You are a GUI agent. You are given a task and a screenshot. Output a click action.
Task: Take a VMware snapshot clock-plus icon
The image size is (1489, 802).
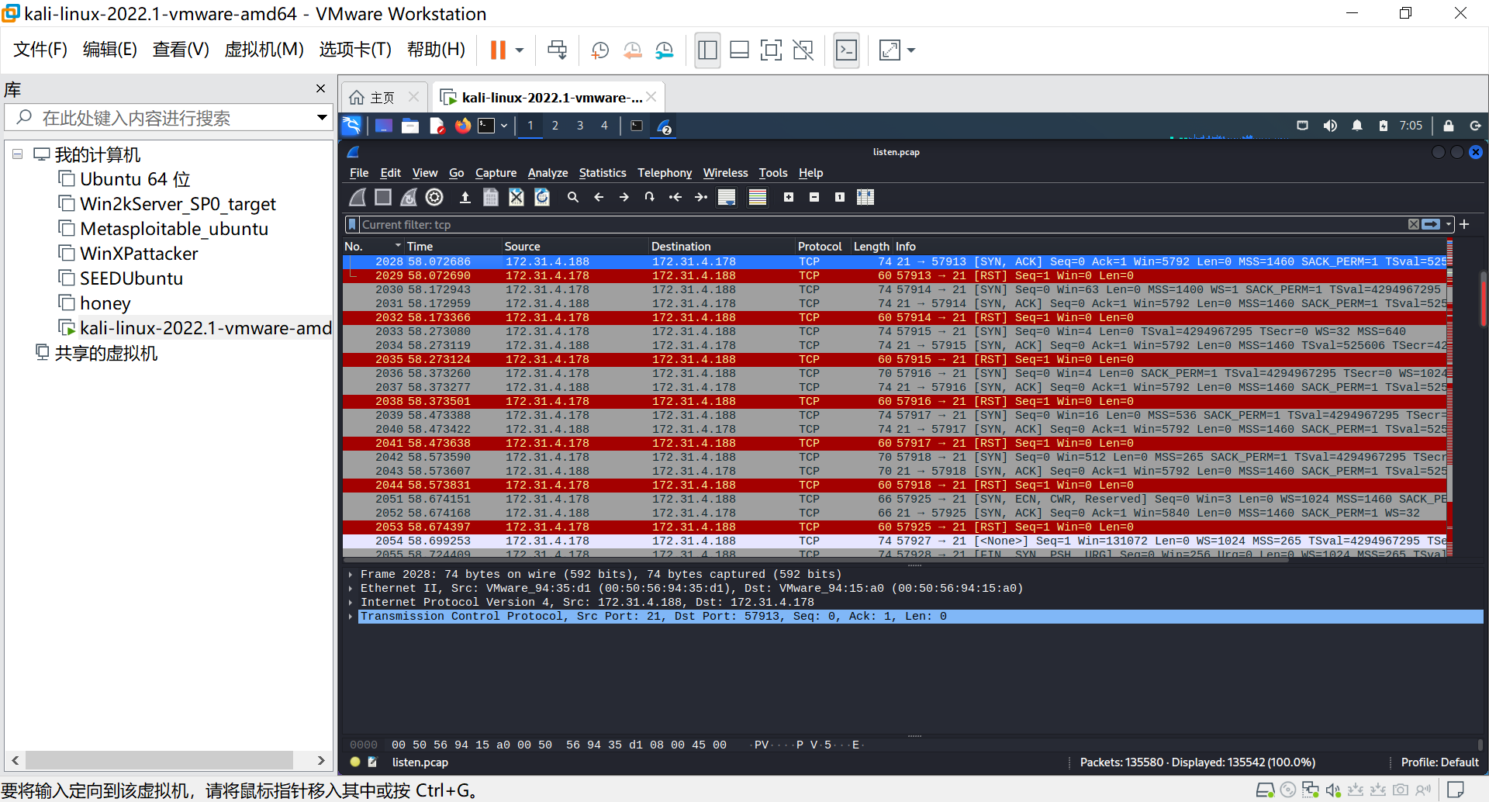[x=599, y=50]
